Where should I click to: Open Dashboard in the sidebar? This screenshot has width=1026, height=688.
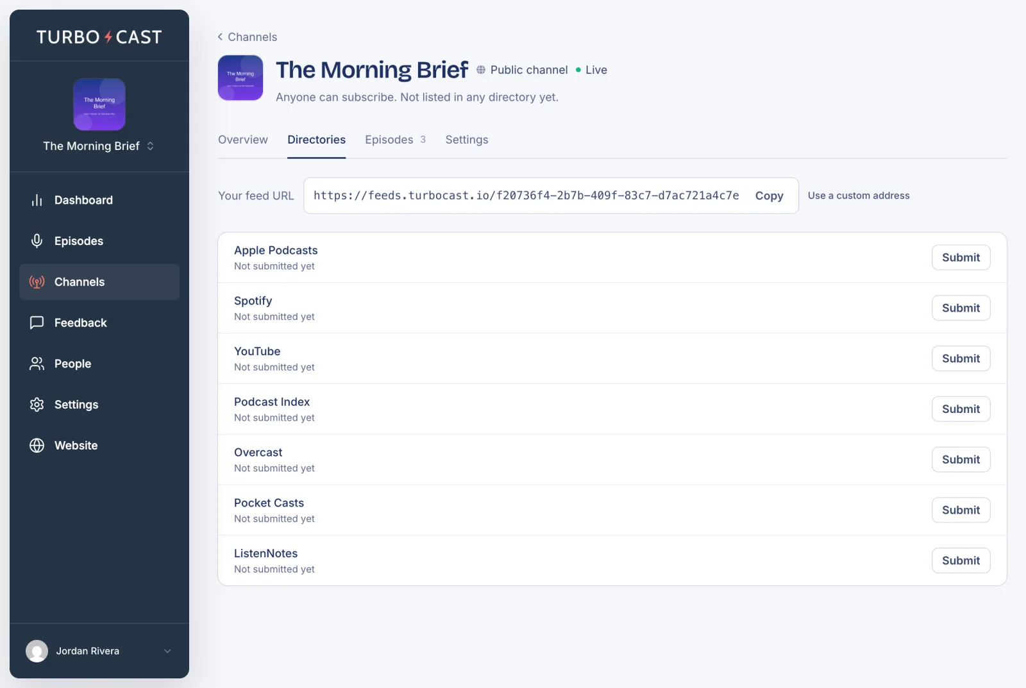99,200
